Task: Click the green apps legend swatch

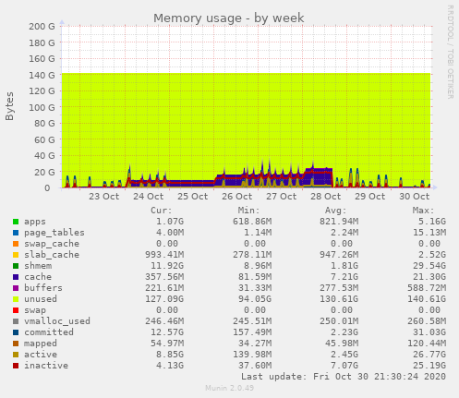Action: coord(16,222)
